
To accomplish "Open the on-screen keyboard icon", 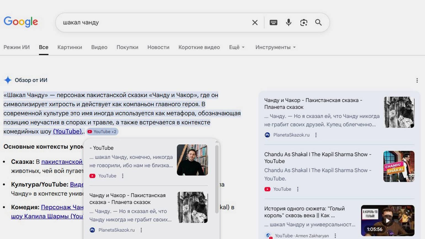I will (273, 23).
